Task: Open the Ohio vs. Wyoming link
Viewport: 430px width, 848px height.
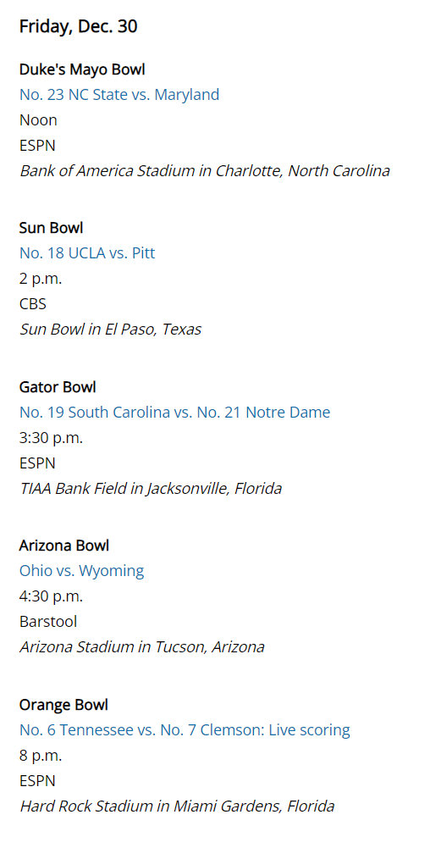Action: [81, 571]
